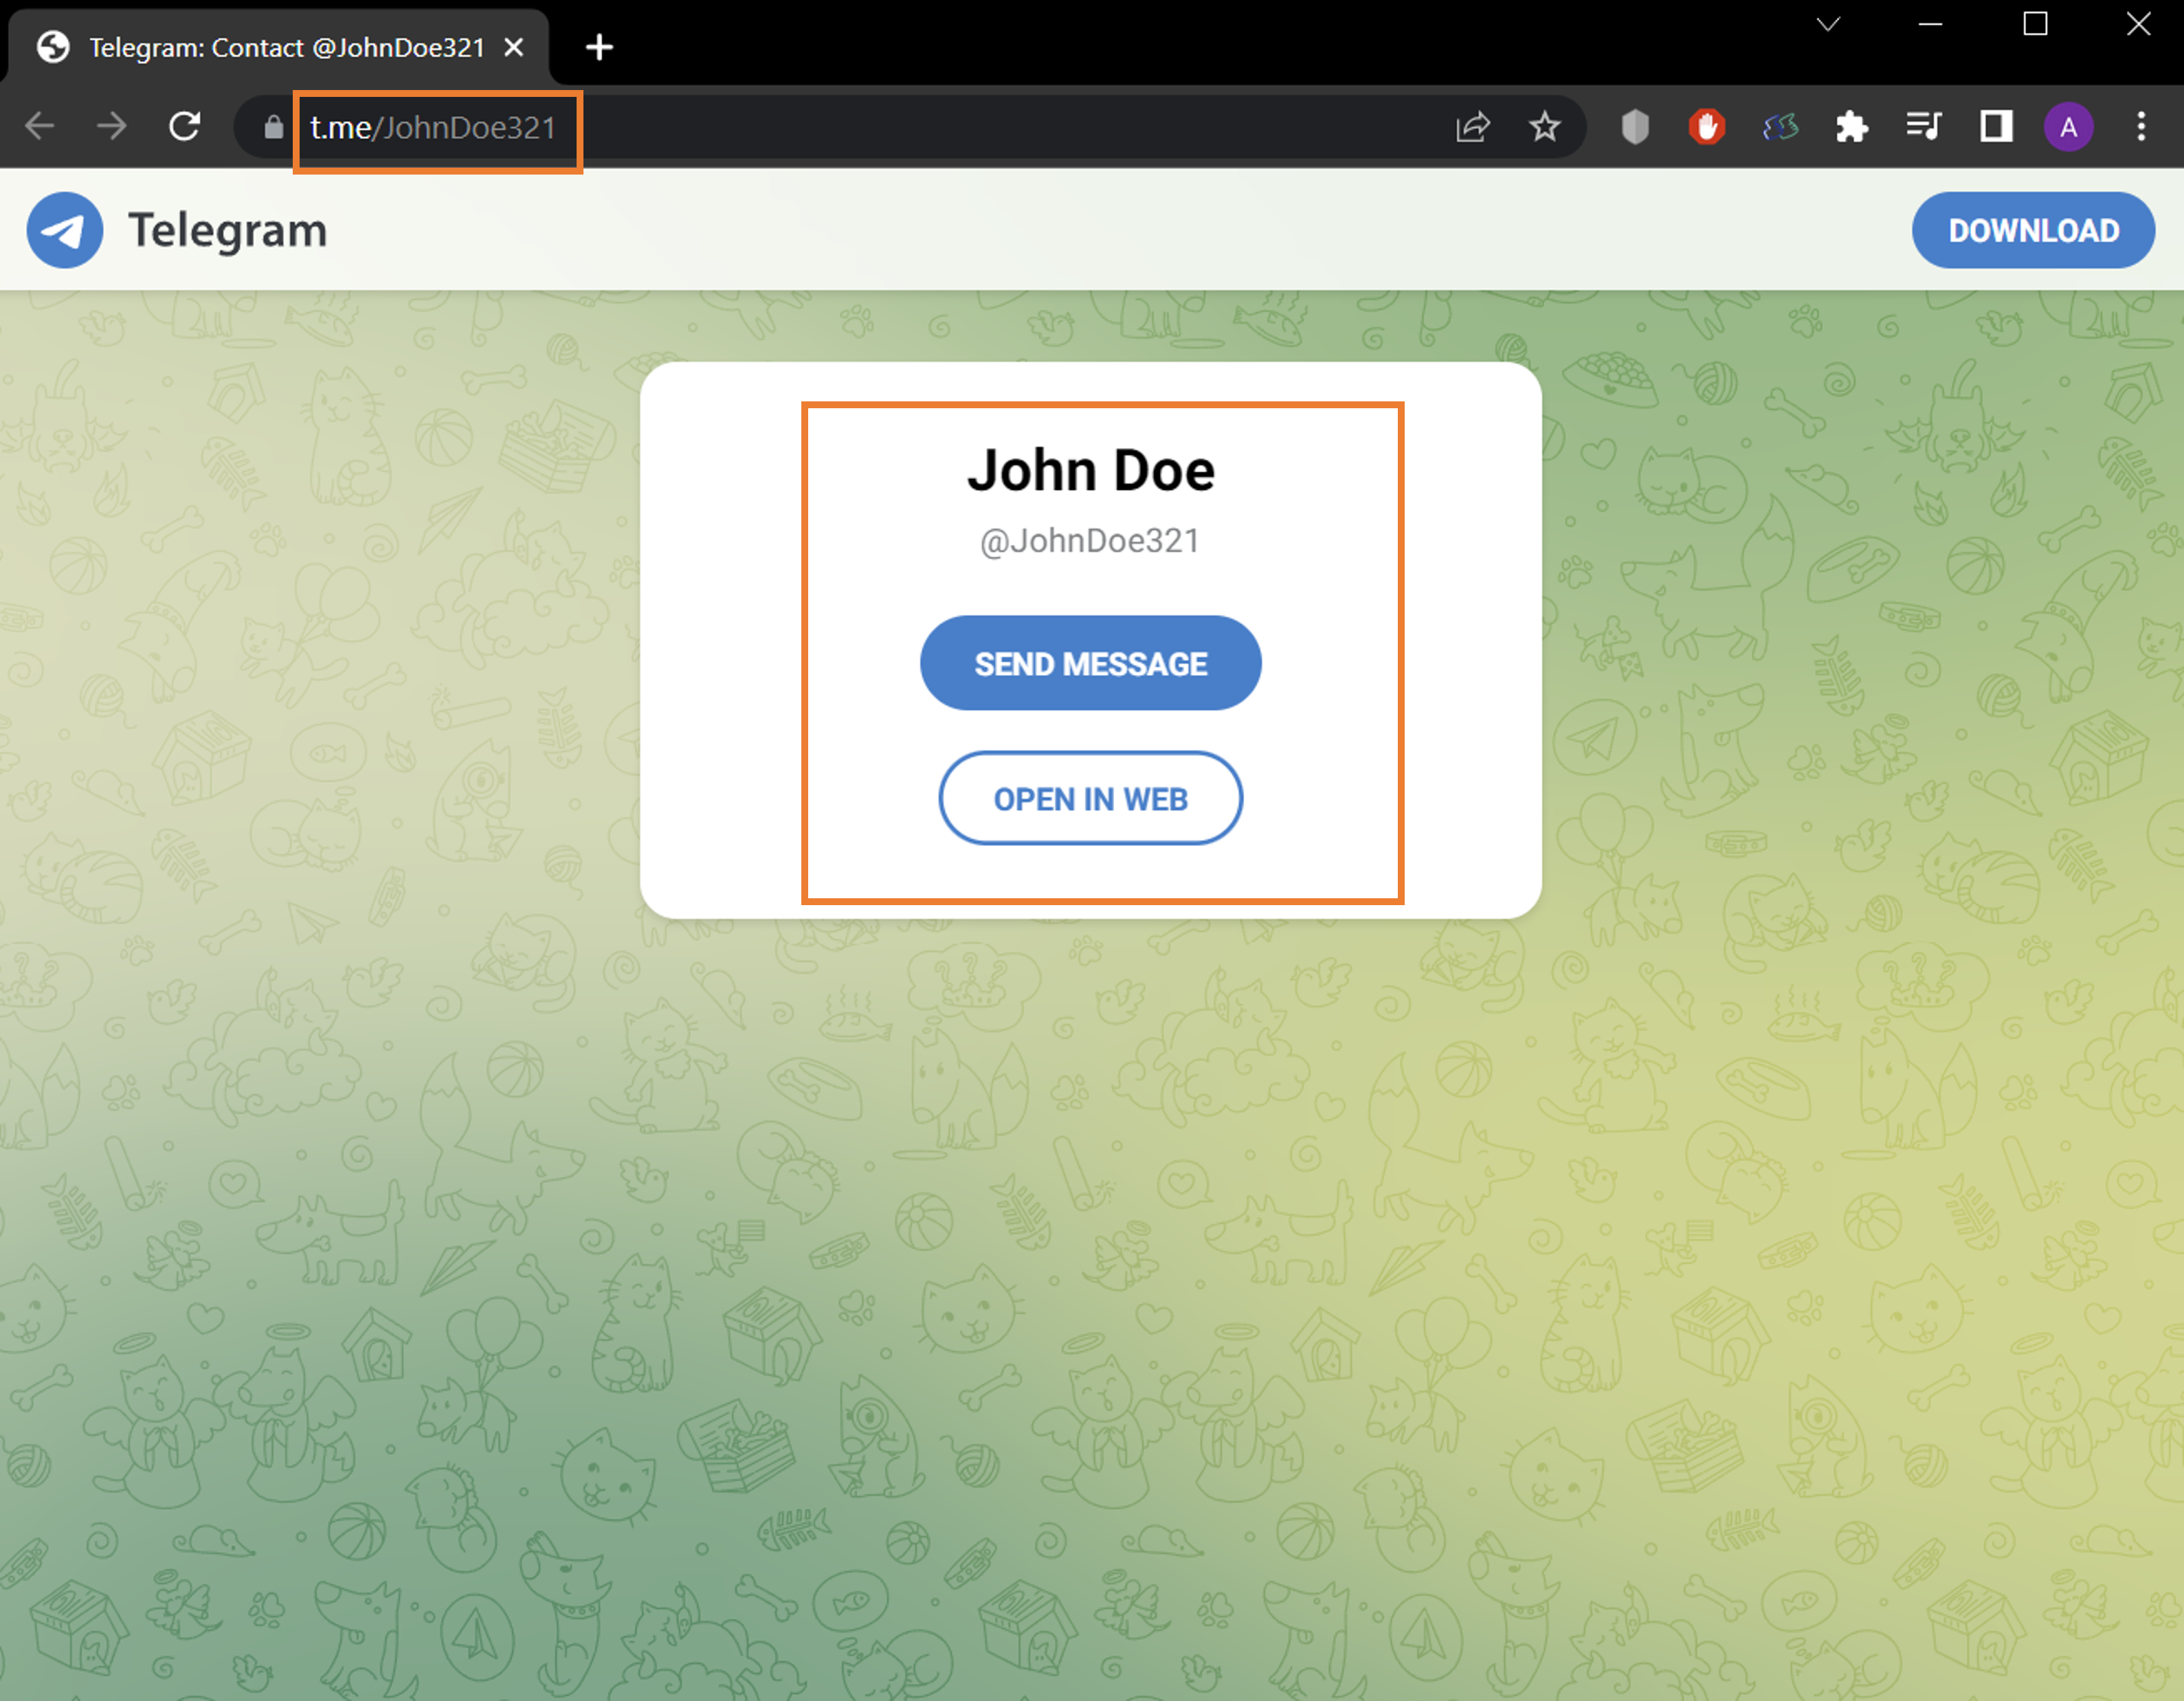
Task: Click the browser forward arrow
Action: [112, 127]
